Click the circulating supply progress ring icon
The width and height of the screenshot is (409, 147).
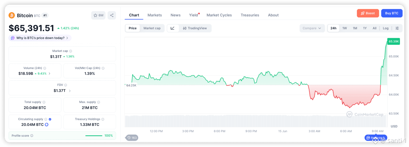pos(47,125)
